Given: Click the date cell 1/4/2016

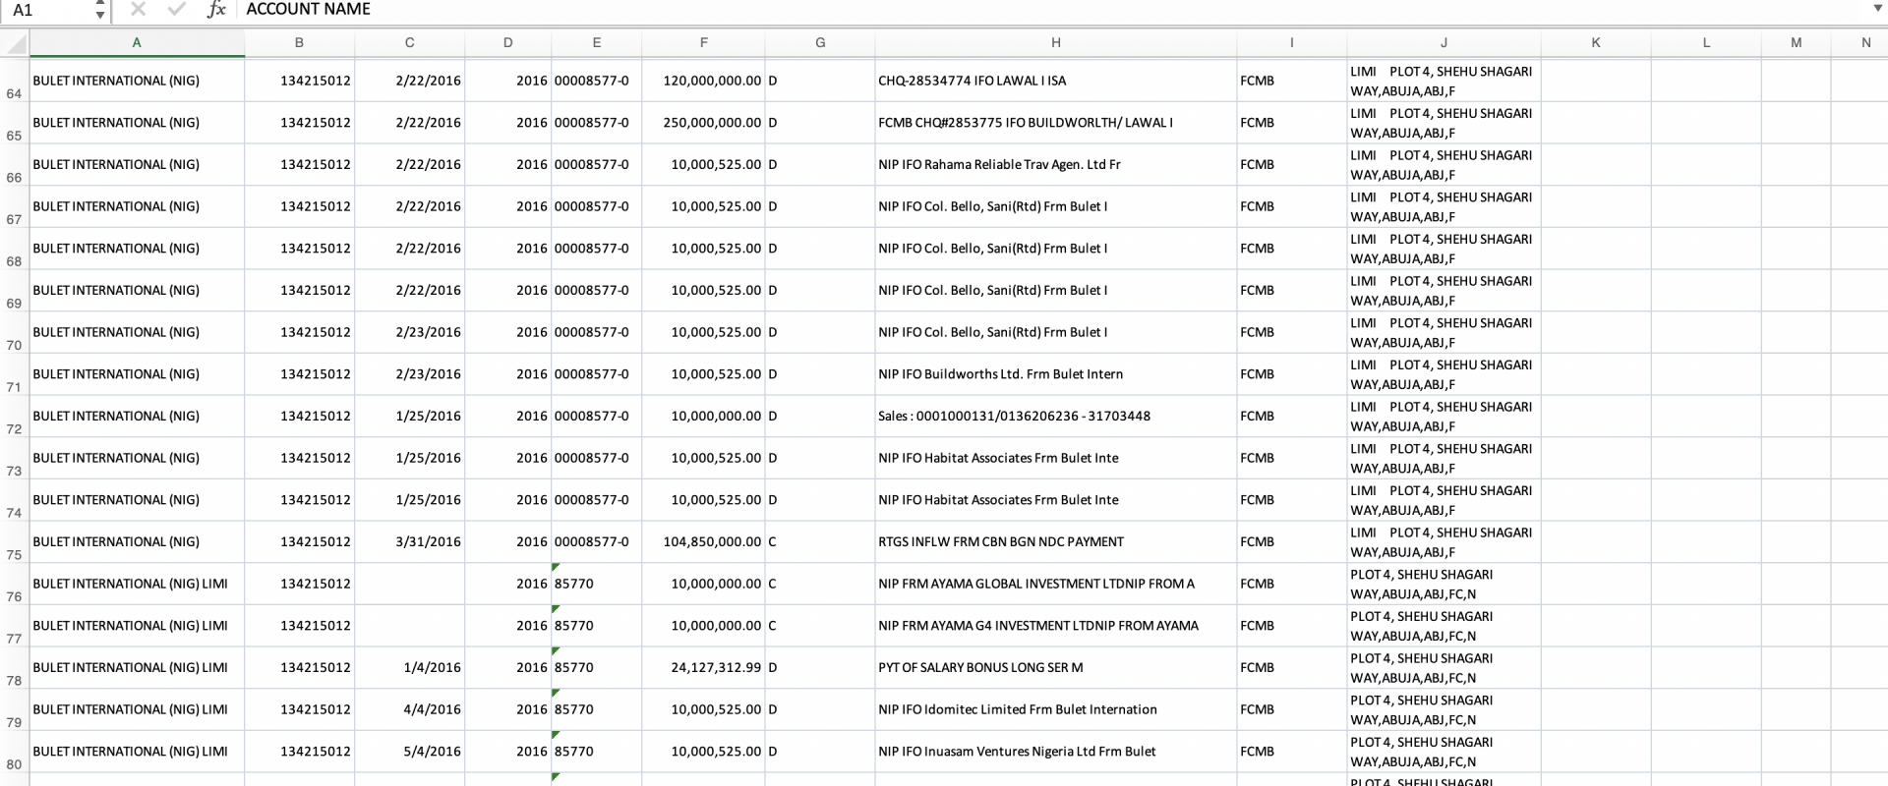Looking at the screenshot, I should 409,667.
